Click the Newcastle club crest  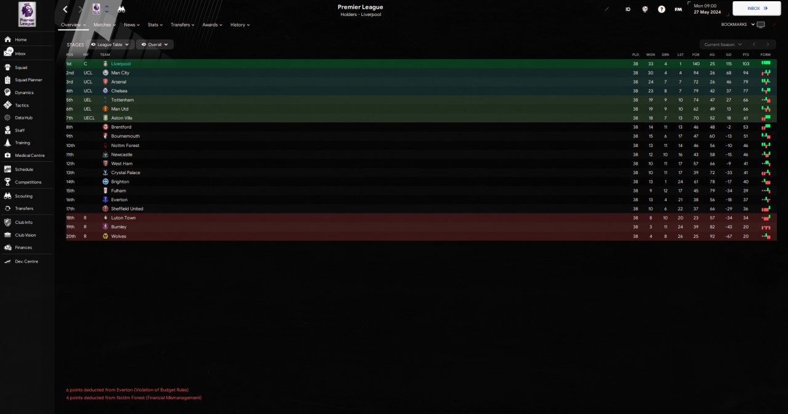tap(105, 154)
